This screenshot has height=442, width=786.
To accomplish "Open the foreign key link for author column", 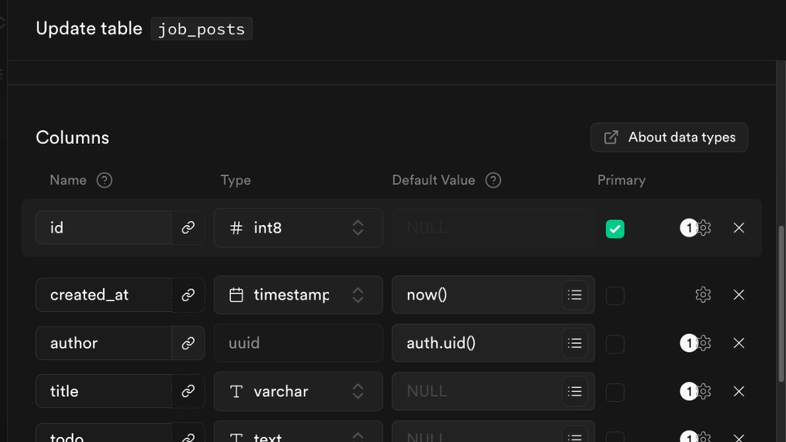I will [x=188, y=343].
